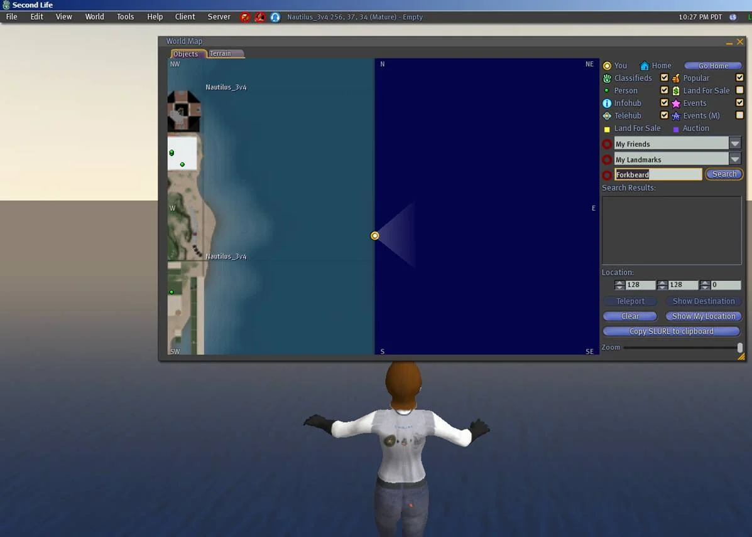Click the map Zoom slider handle
Screen dimensions: 752x537
(739, 348)
